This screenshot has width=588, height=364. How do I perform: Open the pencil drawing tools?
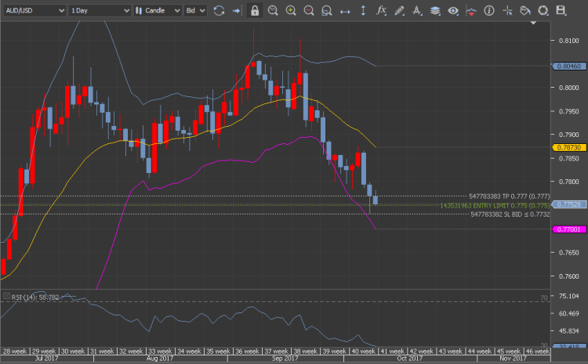click(x=399, y=11)
